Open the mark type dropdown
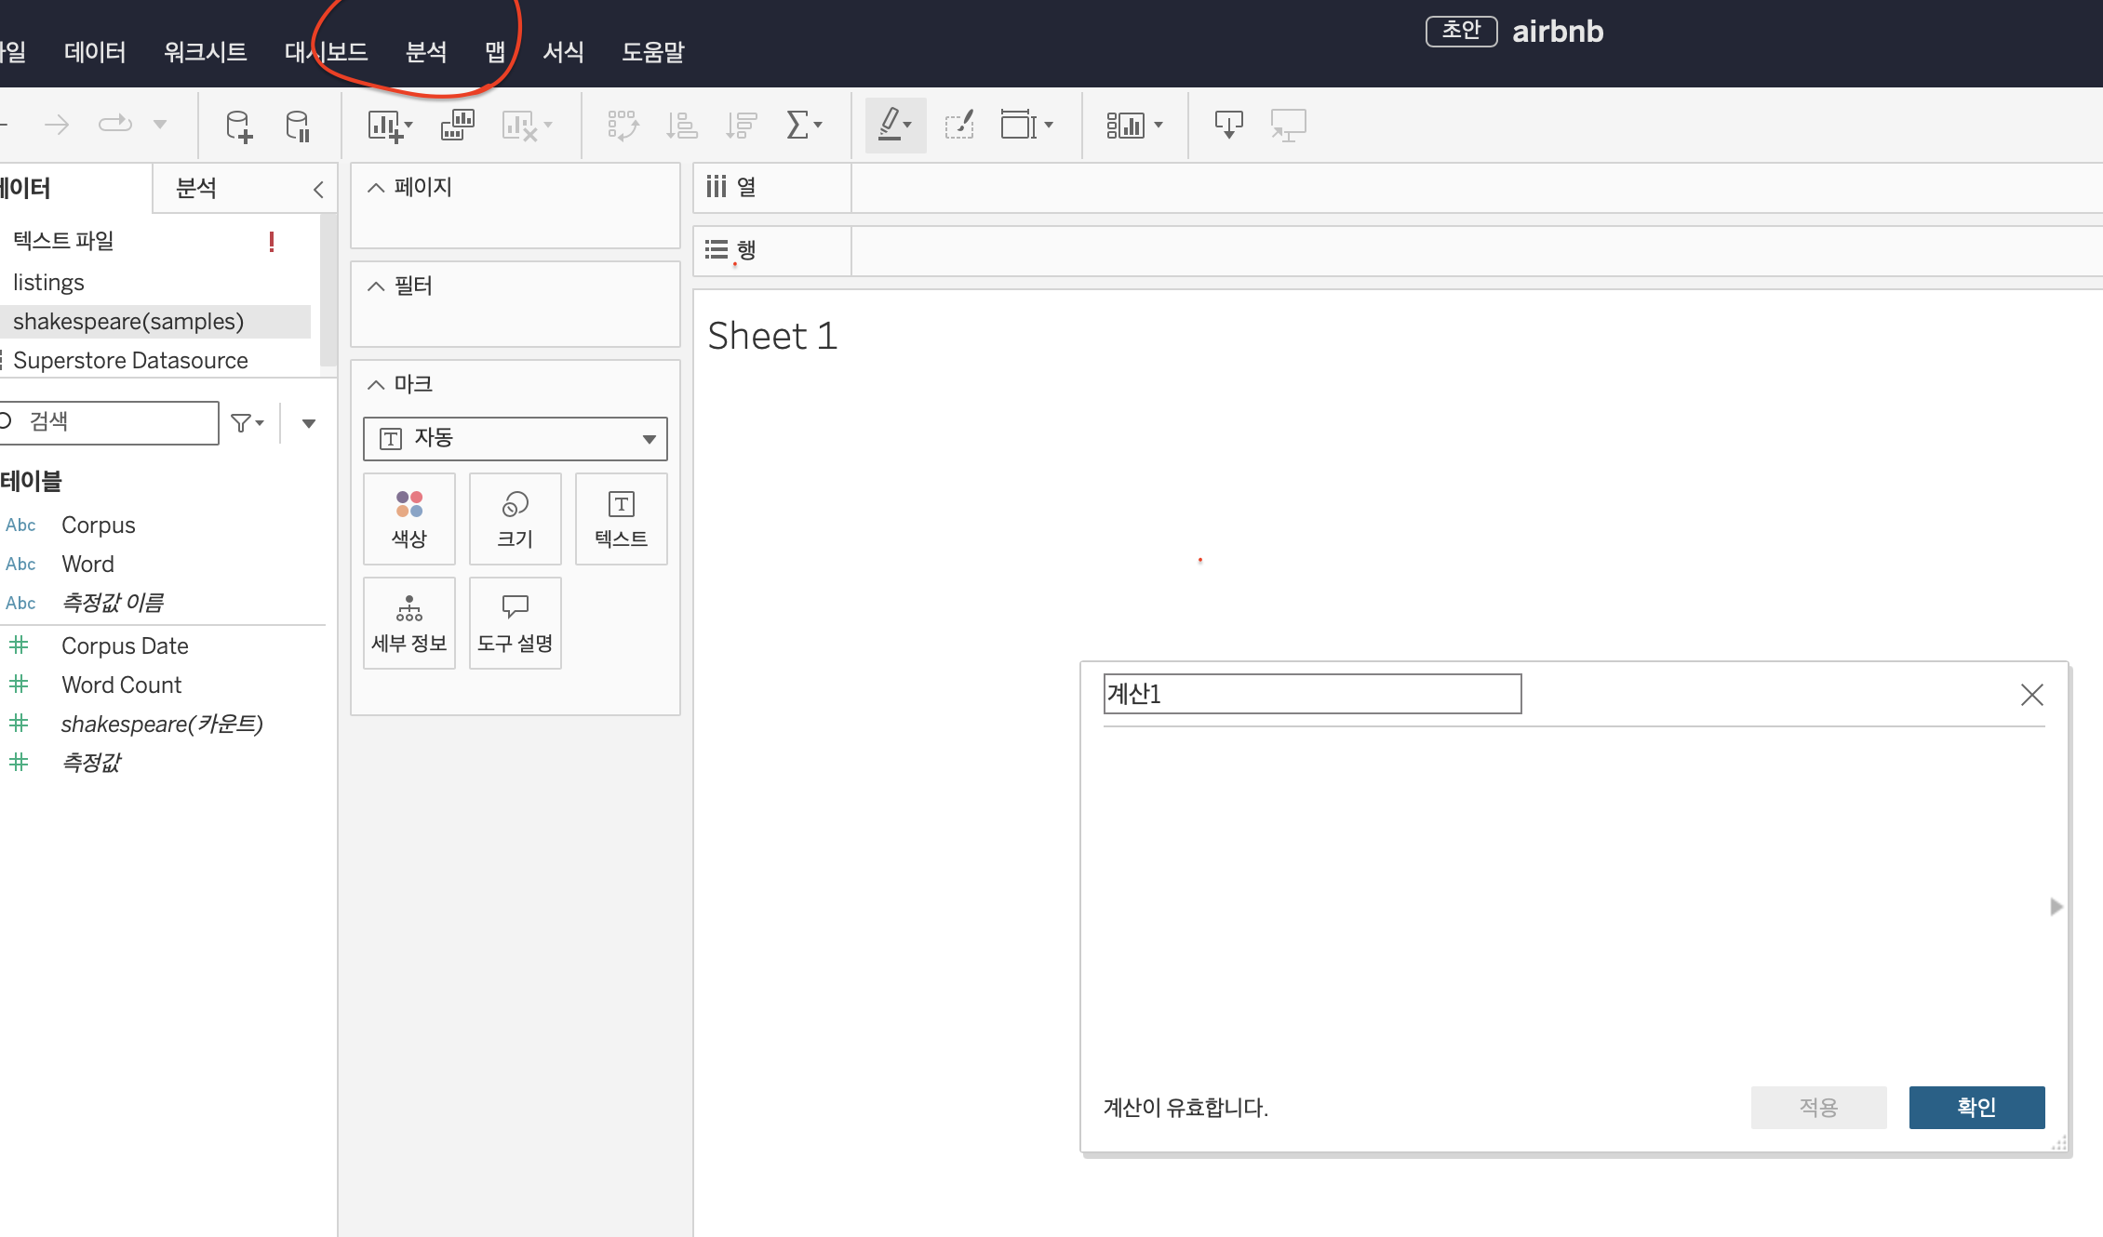The width and height of the screenshot is (2103, 1237). tap(515, 439)
